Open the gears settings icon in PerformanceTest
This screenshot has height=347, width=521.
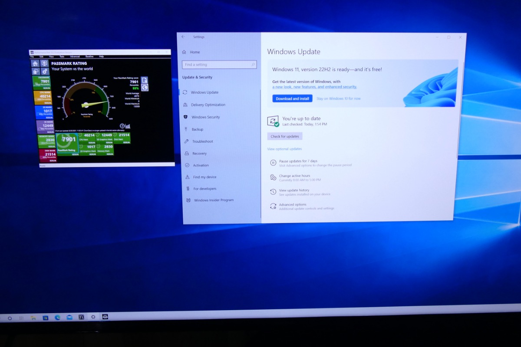coord(45,72)
